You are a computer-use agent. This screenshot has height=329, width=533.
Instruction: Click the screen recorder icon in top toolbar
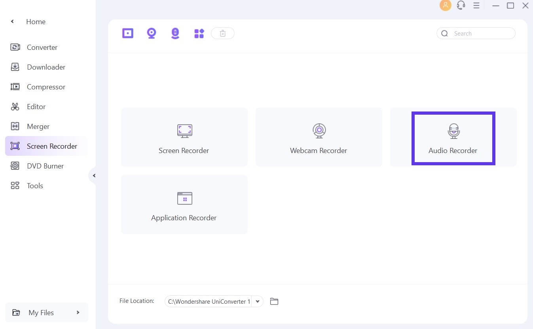(128, 33)
